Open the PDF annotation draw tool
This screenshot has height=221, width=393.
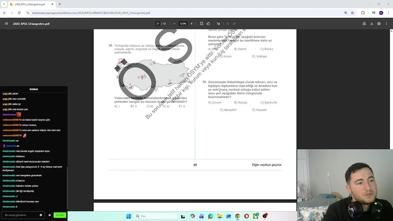coord(218,24)
